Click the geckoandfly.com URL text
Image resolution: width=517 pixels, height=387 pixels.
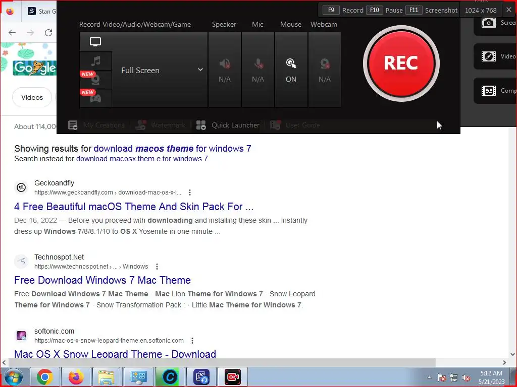[108, 192]
